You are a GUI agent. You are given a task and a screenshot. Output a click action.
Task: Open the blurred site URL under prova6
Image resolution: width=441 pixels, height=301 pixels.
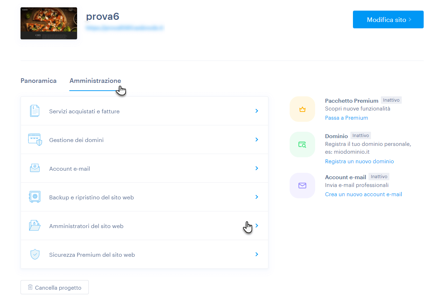124,28
